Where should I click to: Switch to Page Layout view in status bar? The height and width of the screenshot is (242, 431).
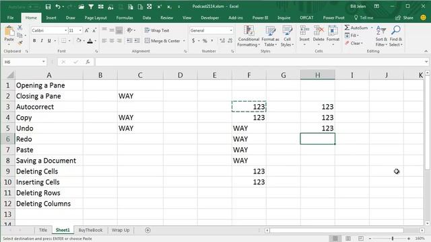[348, 239]
